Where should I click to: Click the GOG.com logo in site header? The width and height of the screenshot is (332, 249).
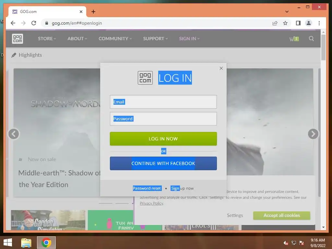tap(18, 39)
